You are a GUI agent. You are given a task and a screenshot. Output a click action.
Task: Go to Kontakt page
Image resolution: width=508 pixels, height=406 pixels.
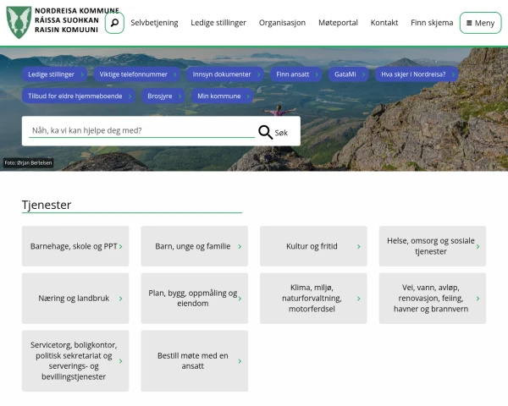(384, 23)
